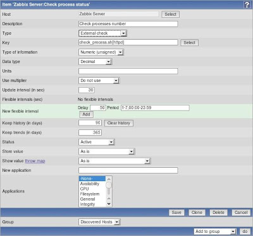The image size is (253, 236).
Task: Focus the Description input field
Action: point(128,24)
